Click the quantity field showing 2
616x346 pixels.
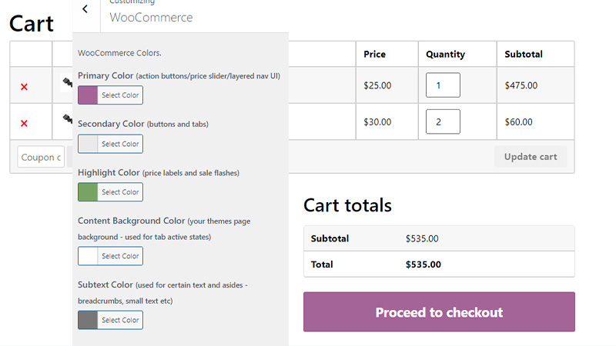pyautogui.click(x=443, y=121)
